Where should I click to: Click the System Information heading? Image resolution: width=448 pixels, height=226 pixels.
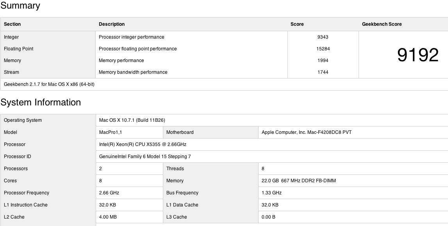click(41, 102)
